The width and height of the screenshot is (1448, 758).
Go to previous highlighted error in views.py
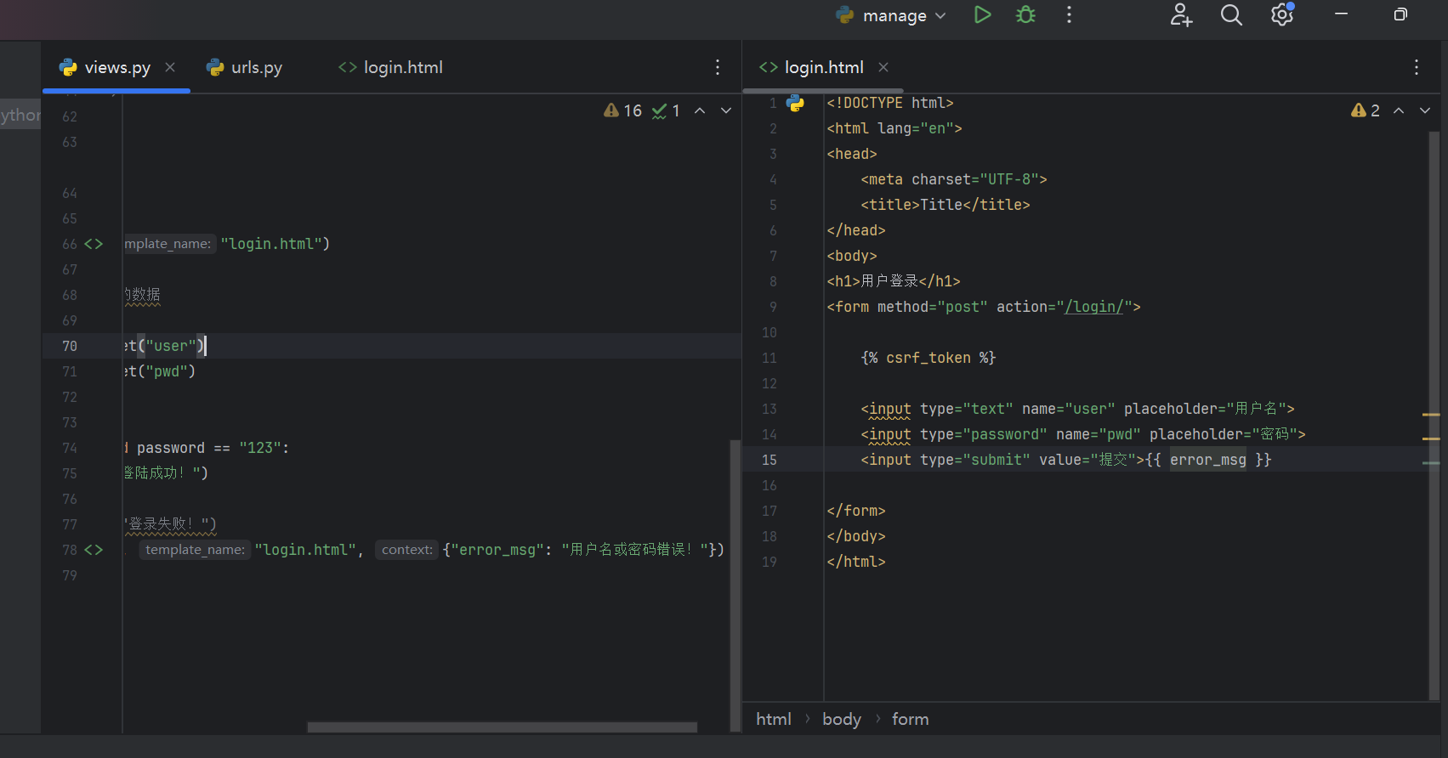700,110
